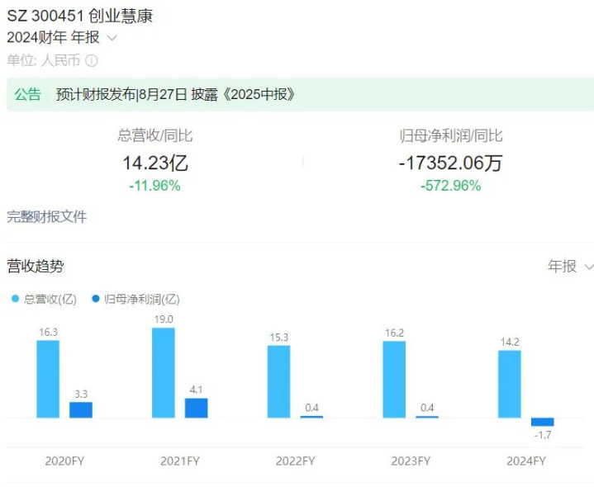This screenshot has height=487, width=594.
Task: Click the 总营收/同比 heading
Action: 155,135
